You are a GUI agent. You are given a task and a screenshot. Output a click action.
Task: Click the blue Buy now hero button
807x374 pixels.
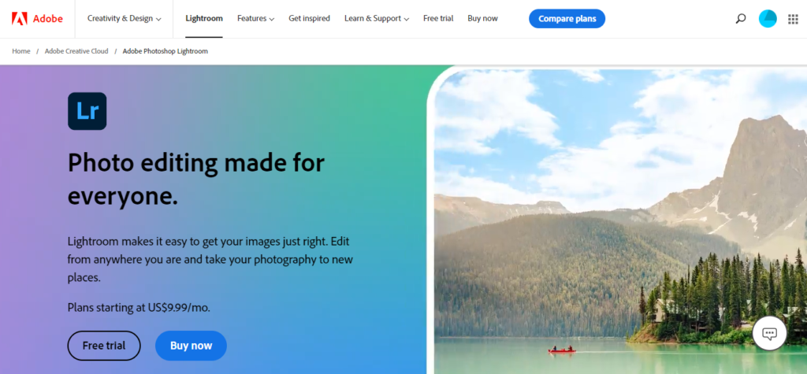pyautogui.click(x=191, y=346)
